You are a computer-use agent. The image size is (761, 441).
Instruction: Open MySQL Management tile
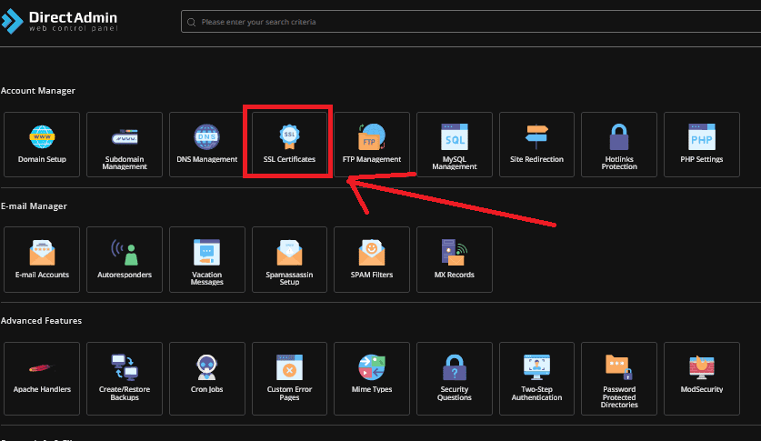coord(455,145)
